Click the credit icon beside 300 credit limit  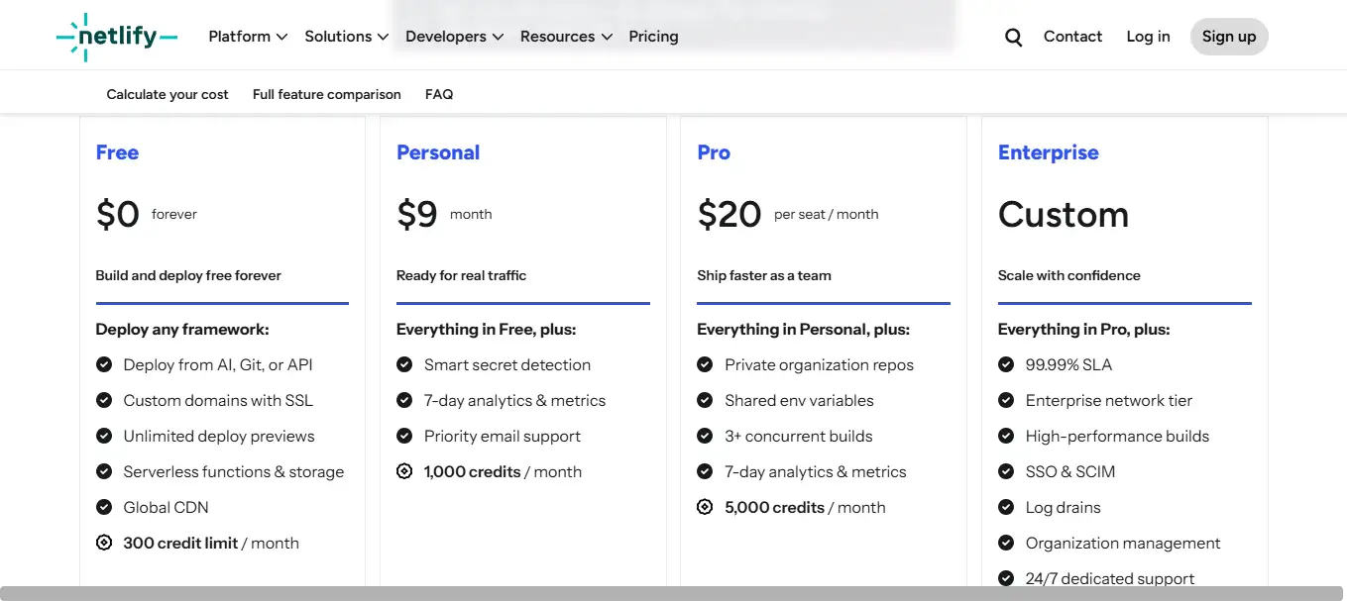coord(104,543)
